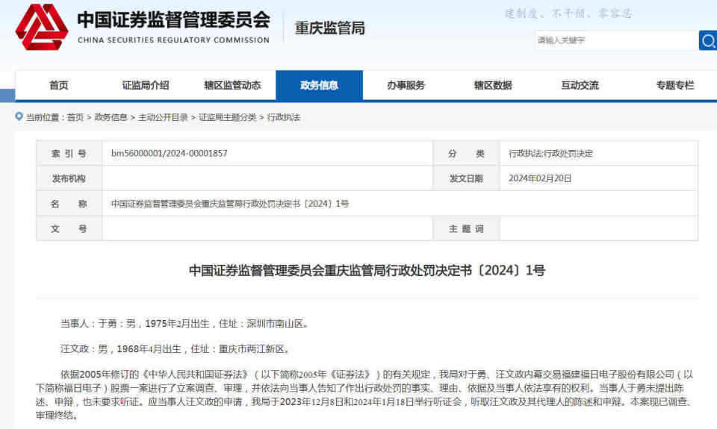Screen dimensions: 717x429
Task: Open the 首页 navigation tab
Action: point(58,86)
